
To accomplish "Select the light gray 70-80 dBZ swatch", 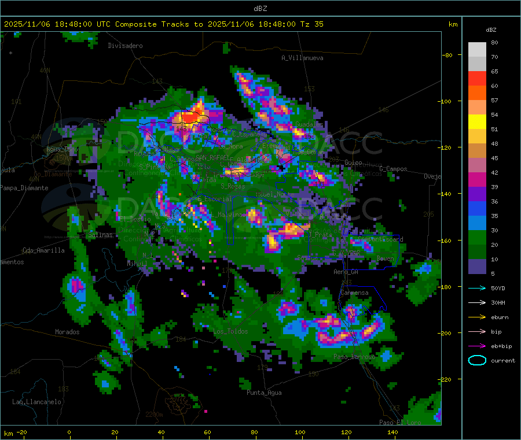I will pyautogui.click(x=477, y=50).
